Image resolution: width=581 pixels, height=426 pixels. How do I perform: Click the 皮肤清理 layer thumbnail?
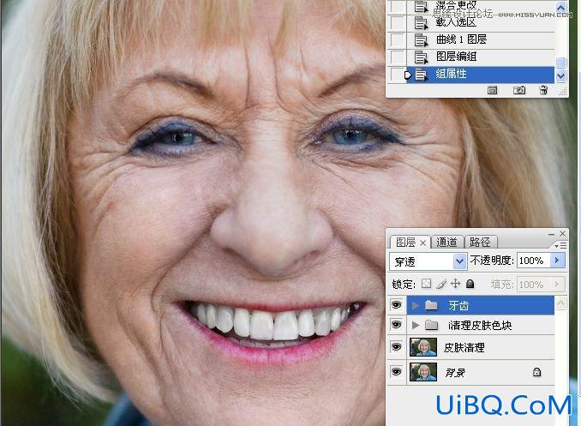click(x=423, y=347)
